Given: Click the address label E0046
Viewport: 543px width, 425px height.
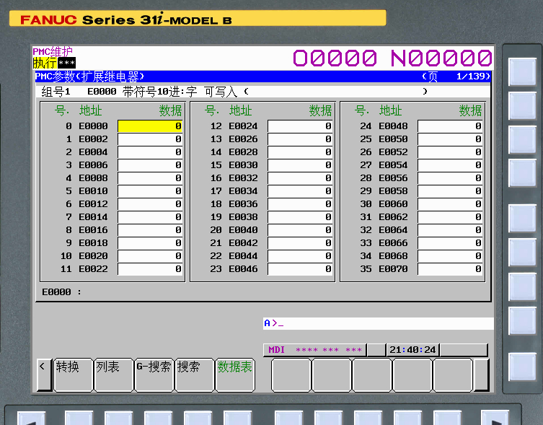Looking at the screenshot, I should point(243,269).
